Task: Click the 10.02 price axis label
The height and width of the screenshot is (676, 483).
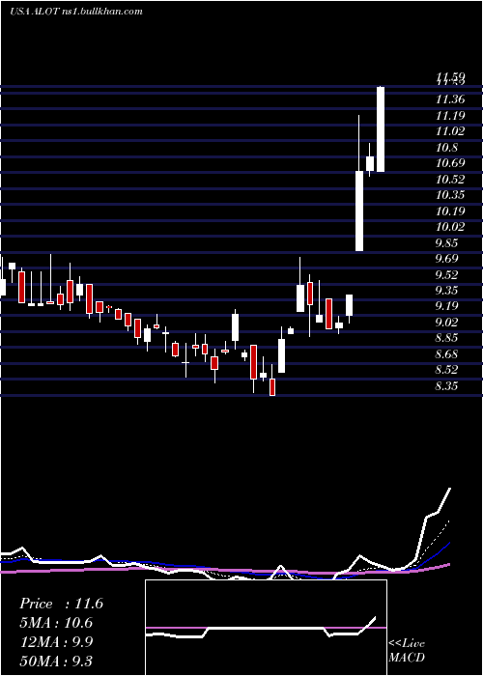Action: click(x=450, y=227)
